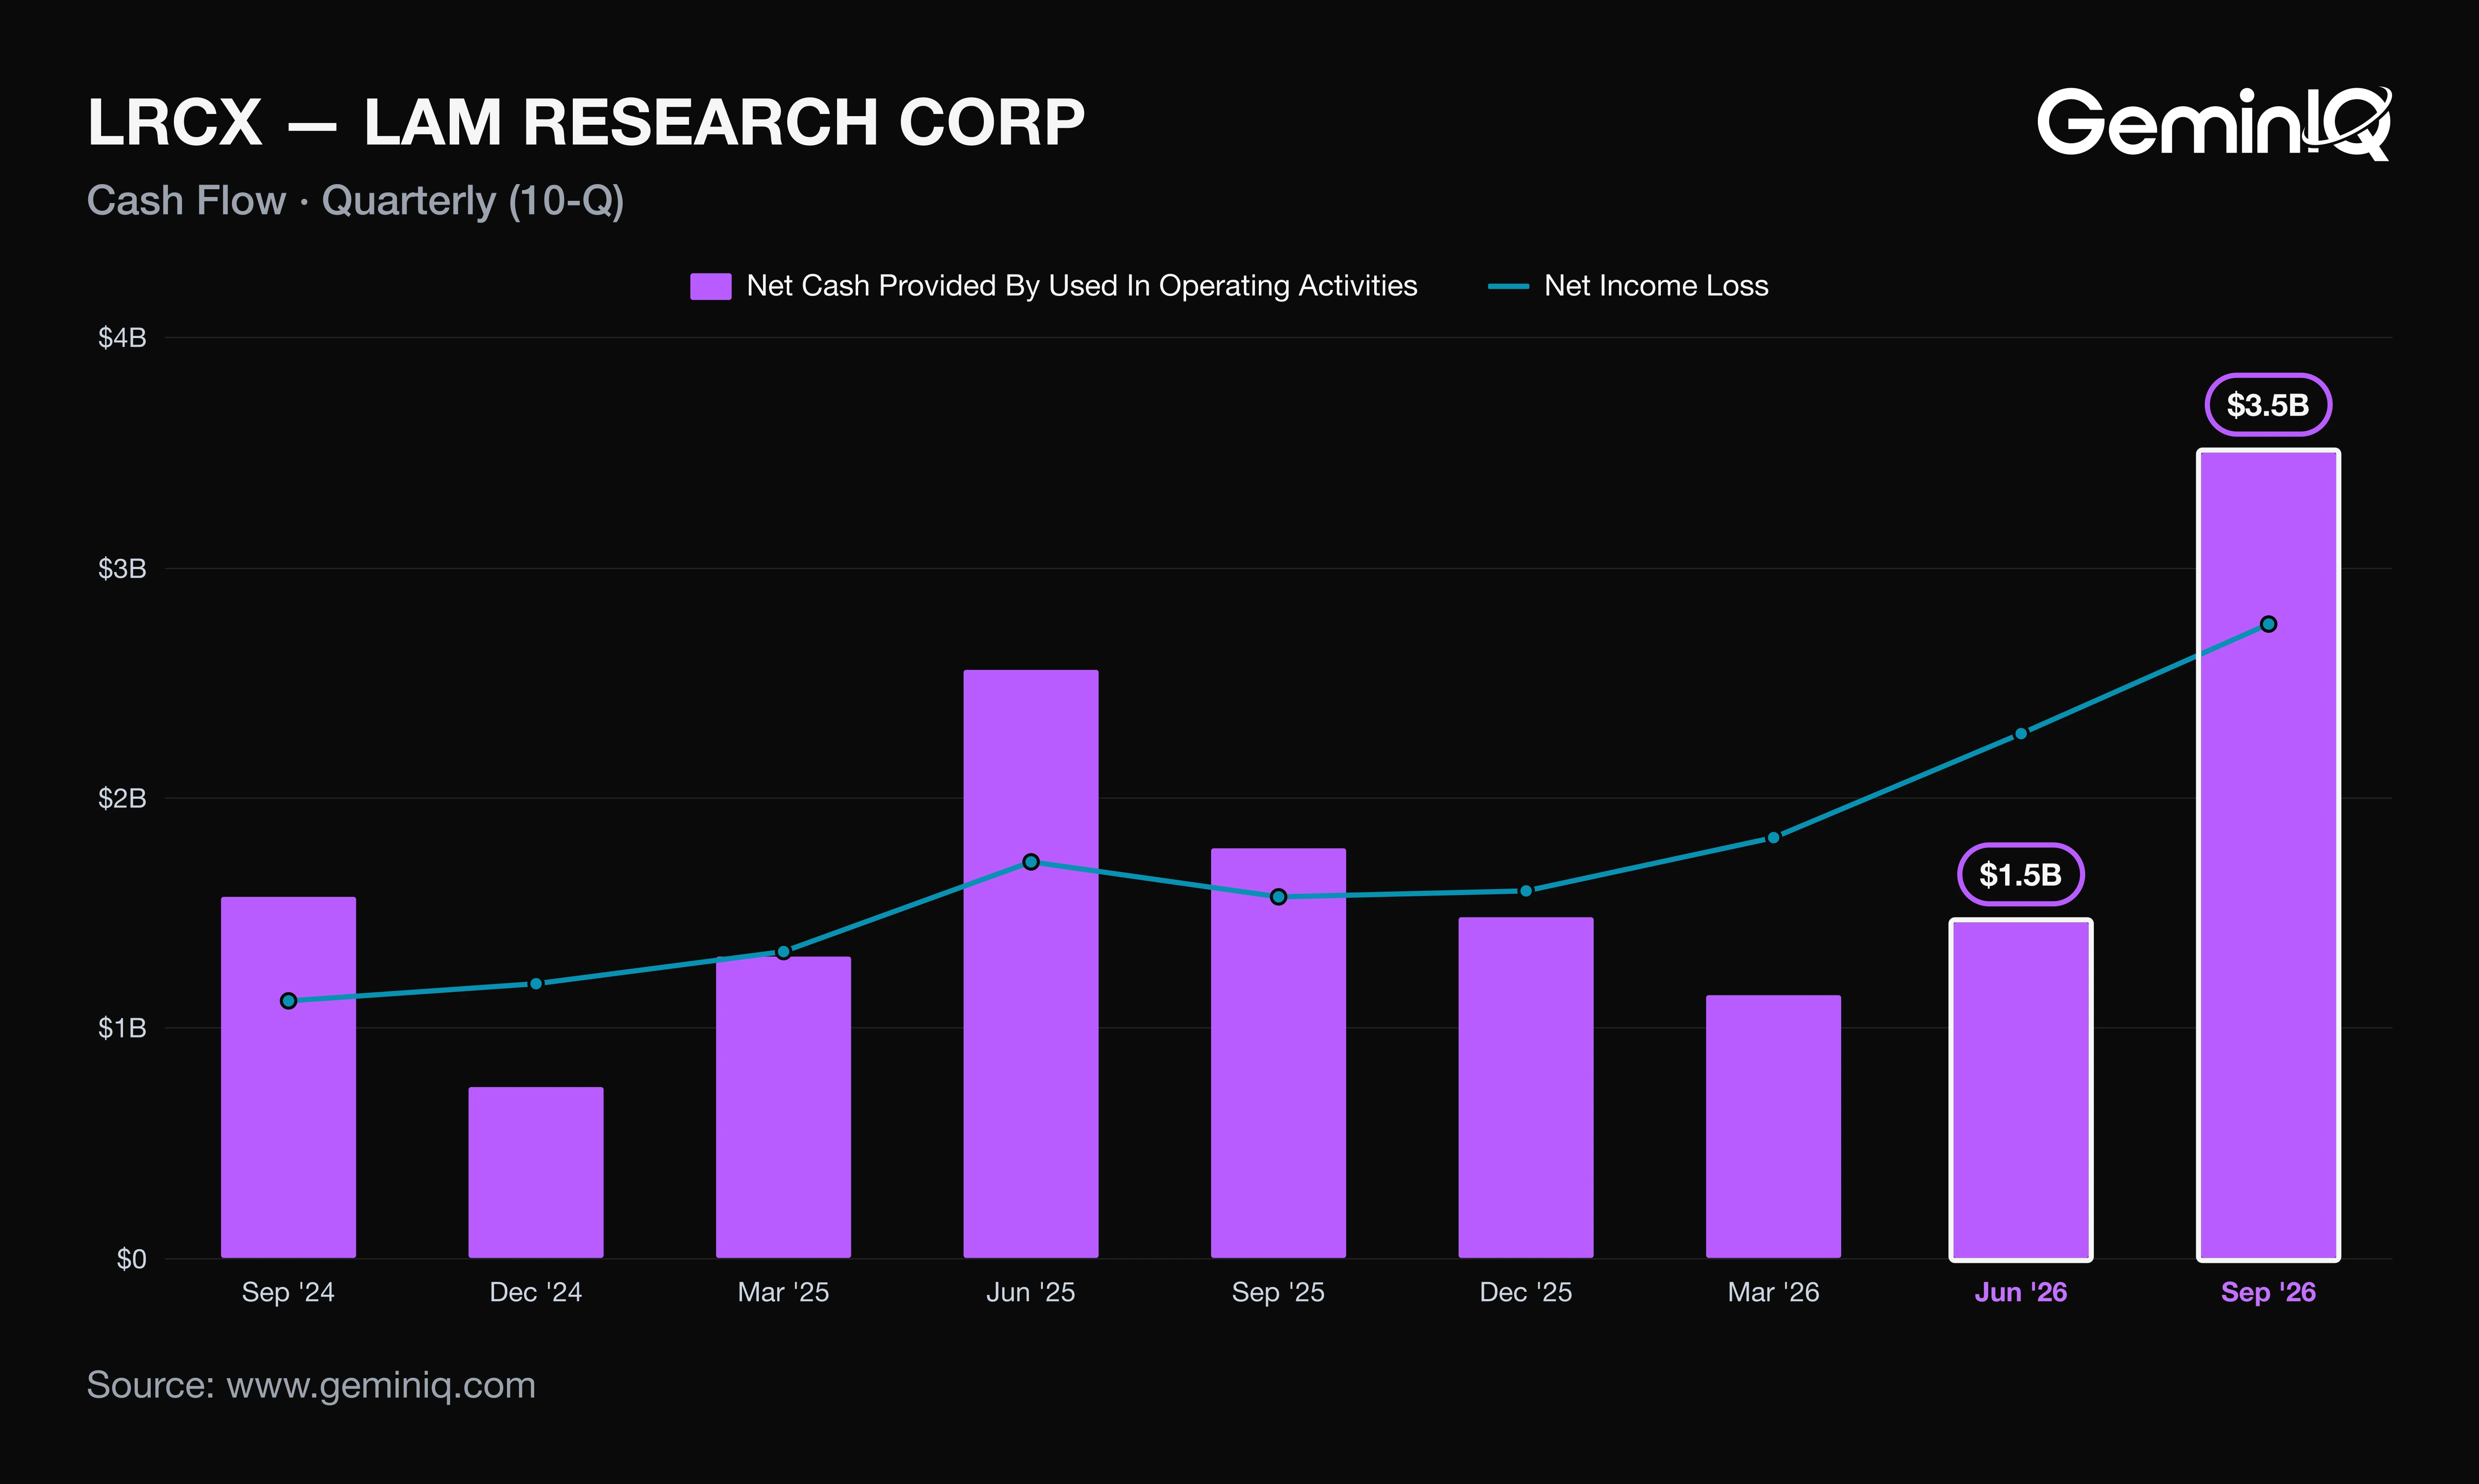Click the $1.5B value label
Screen dimensions: 2479x1484
[2021, 875]
